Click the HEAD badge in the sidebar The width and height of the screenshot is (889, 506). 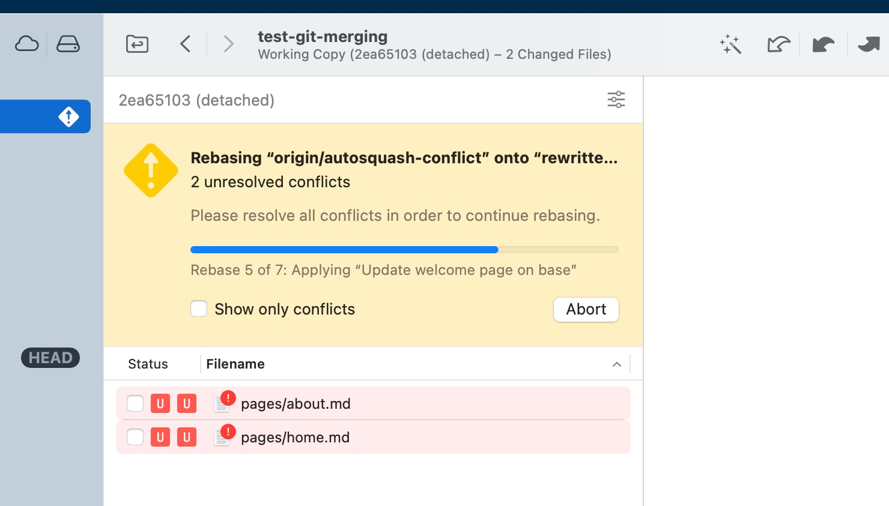coord(50,358)
